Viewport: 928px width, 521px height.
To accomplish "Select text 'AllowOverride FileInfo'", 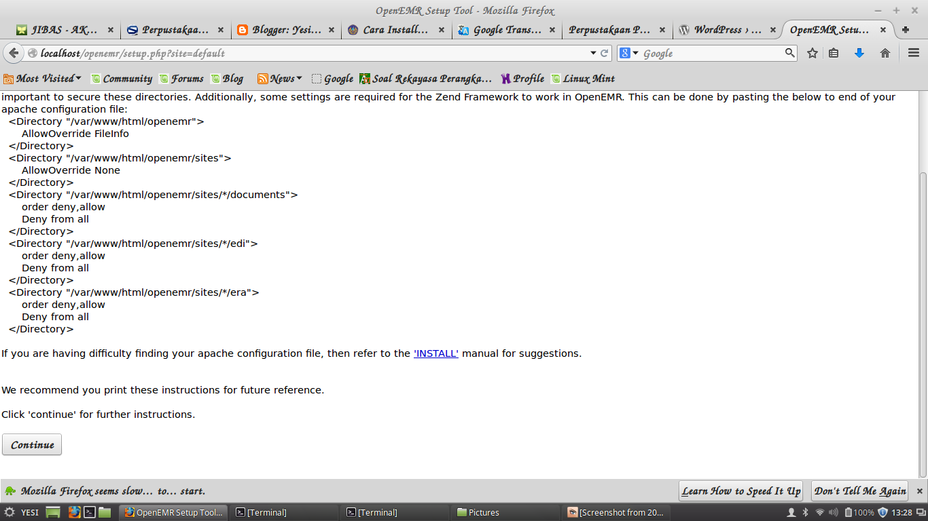I will pyautogui.click(x=75, y=134).
